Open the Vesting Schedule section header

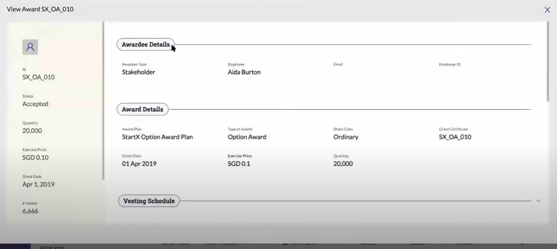[149, 201]
